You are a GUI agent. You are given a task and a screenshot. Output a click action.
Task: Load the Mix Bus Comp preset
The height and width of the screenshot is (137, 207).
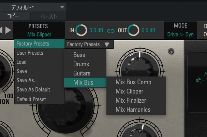coord(133,82)
